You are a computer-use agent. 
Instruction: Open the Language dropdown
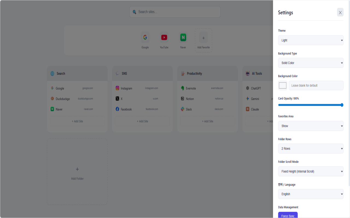pos(311,194)
